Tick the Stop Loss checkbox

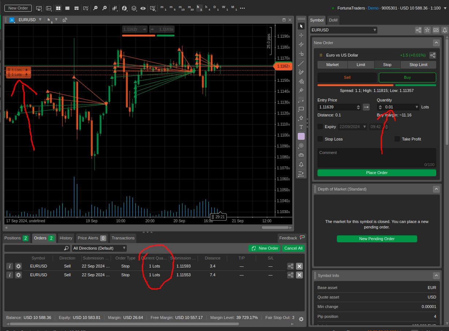click(320, 139)
